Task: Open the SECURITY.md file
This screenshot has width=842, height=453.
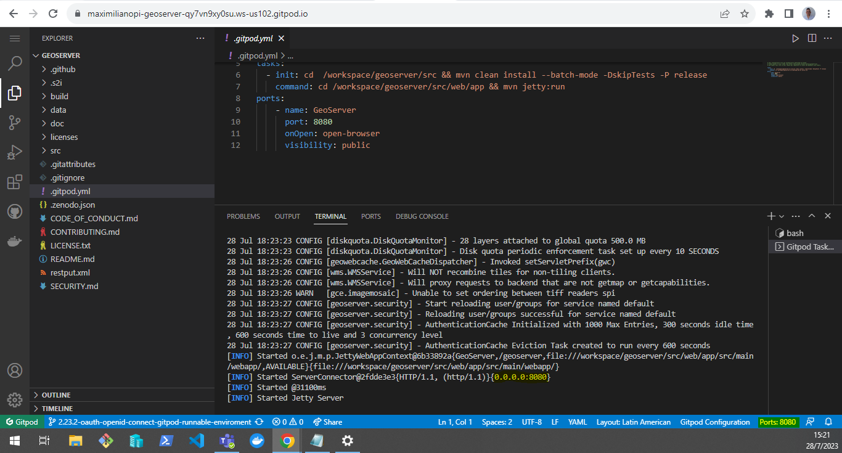Action: [122, 286]
